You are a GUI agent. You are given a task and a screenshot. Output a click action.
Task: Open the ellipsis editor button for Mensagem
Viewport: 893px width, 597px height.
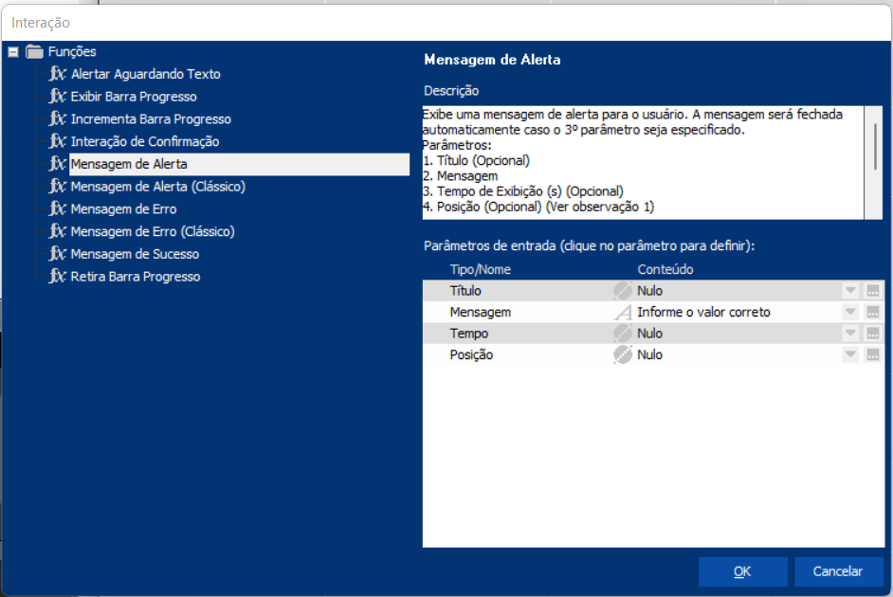[873, 313]
